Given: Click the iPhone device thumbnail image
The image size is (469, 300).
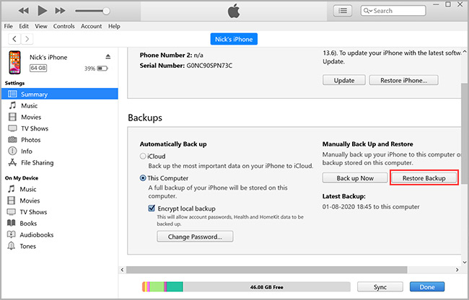Looking at the screenshot, I should (x=14, y=63).
